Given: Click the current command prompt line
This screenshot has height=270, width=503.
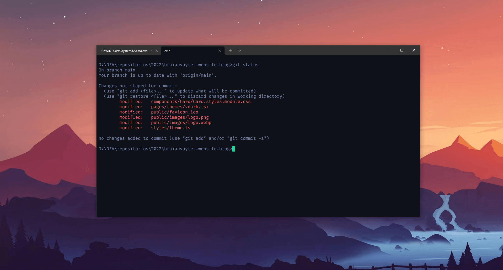Looking at the screenshot, I should click(x=165, y=149).
